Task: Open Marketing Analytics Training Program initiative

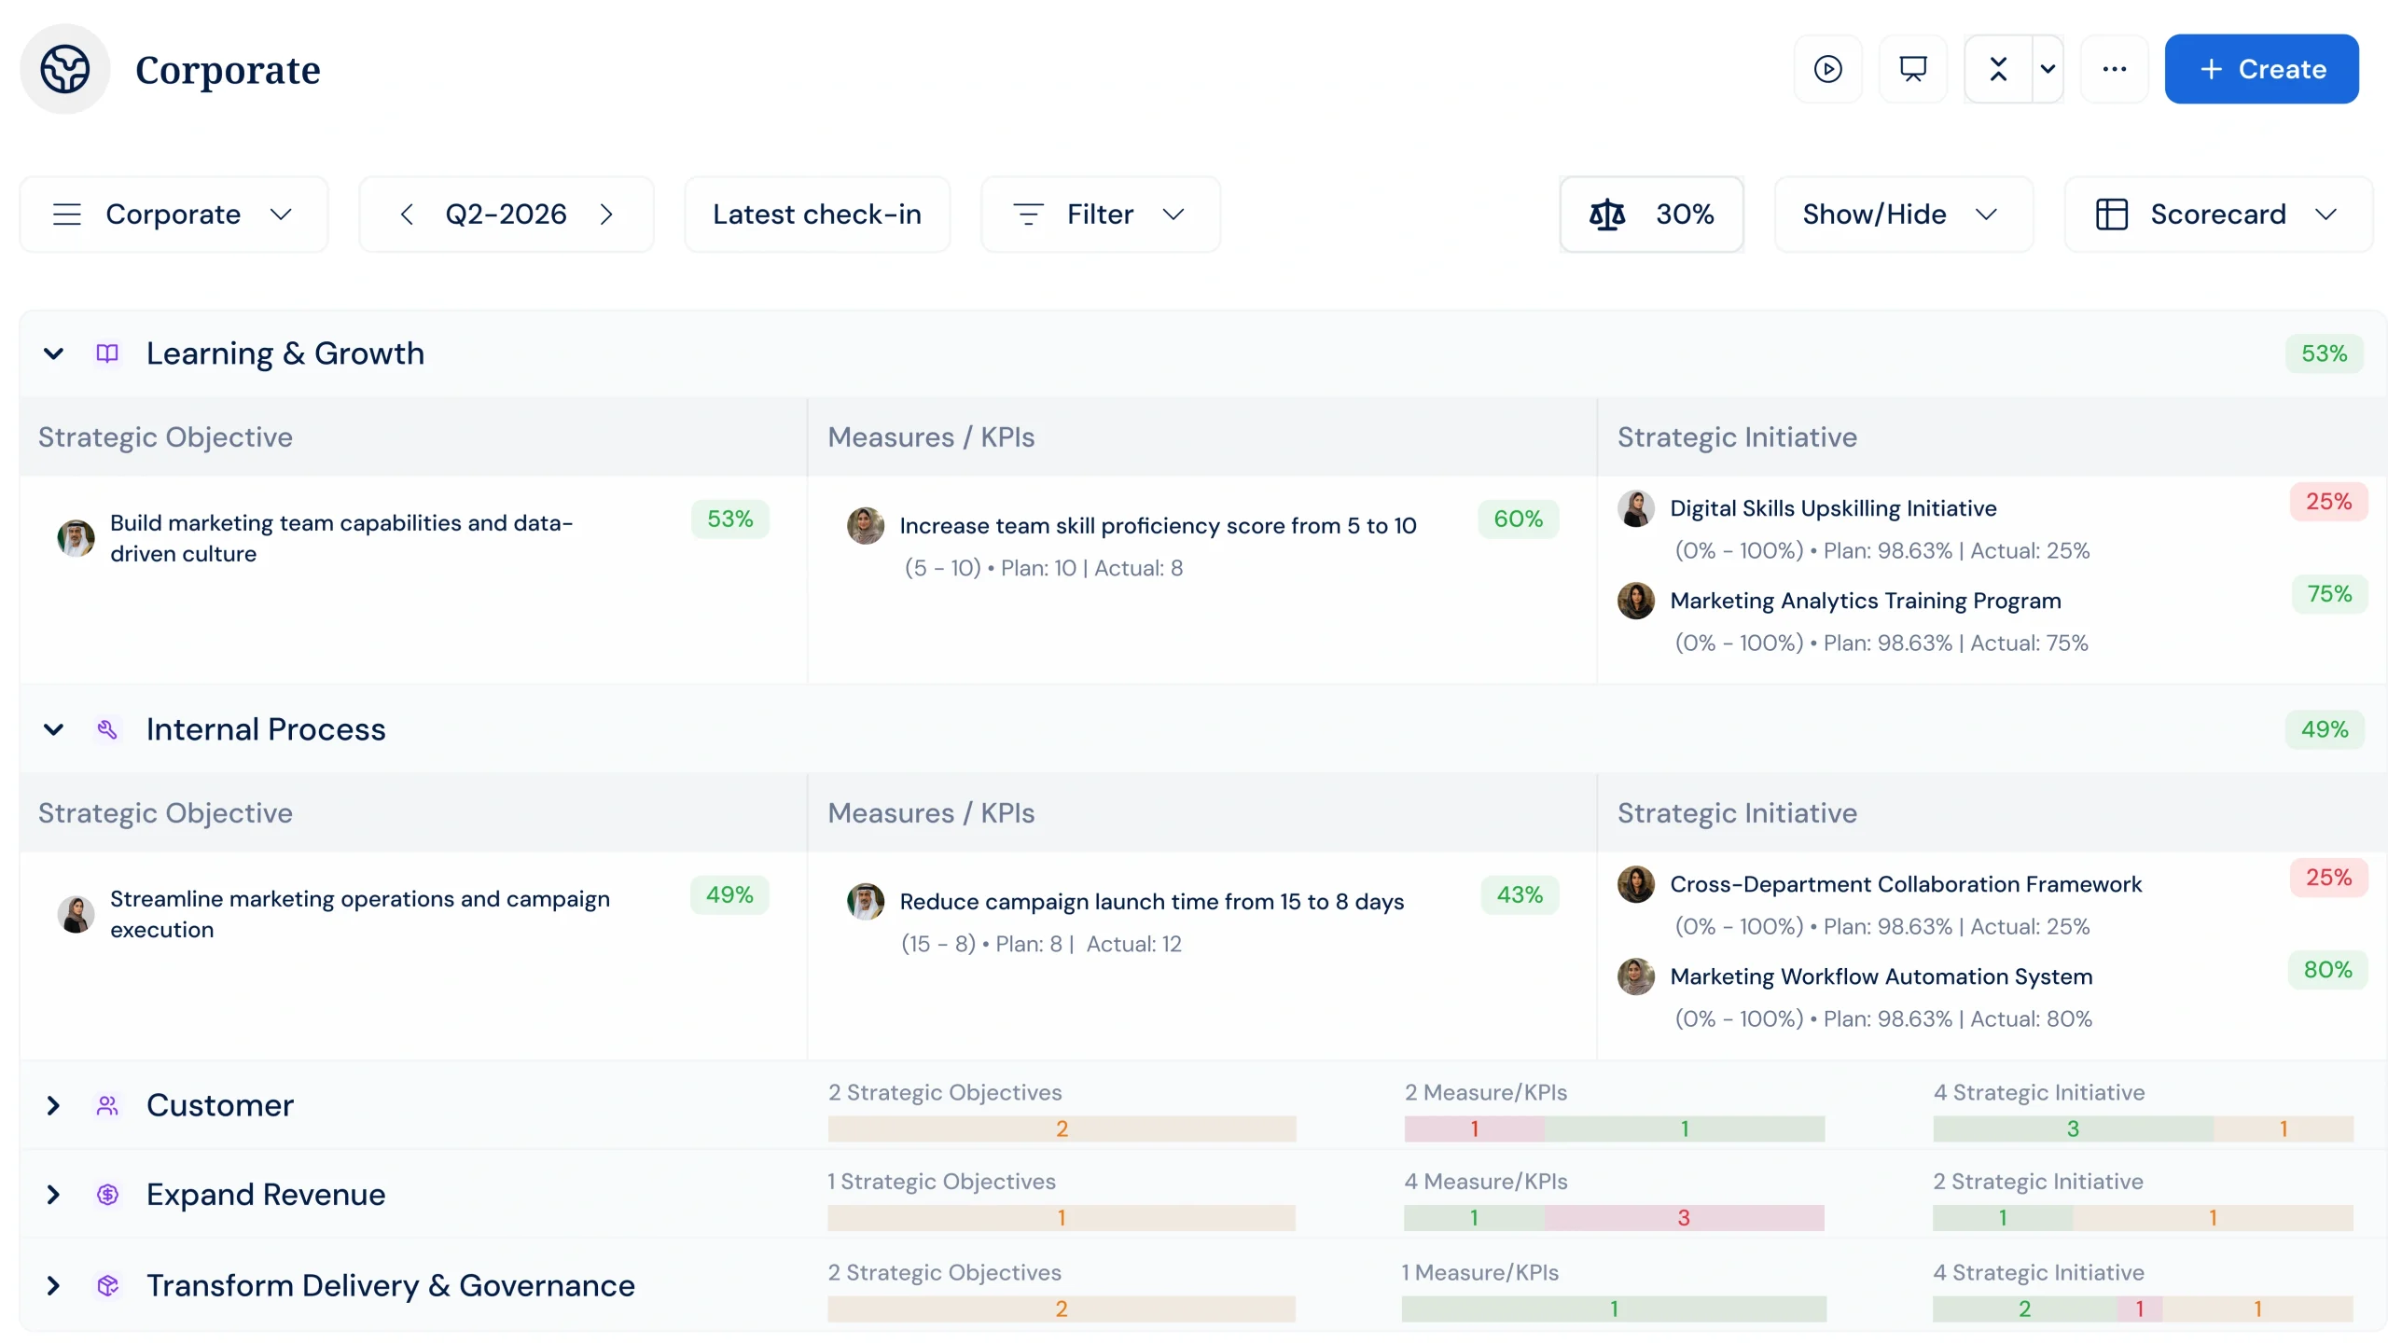Action: coord(1866,601)
